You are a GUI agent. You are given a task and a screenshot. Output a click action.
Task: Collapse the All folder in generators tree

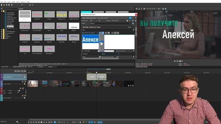tap(2, 11)
